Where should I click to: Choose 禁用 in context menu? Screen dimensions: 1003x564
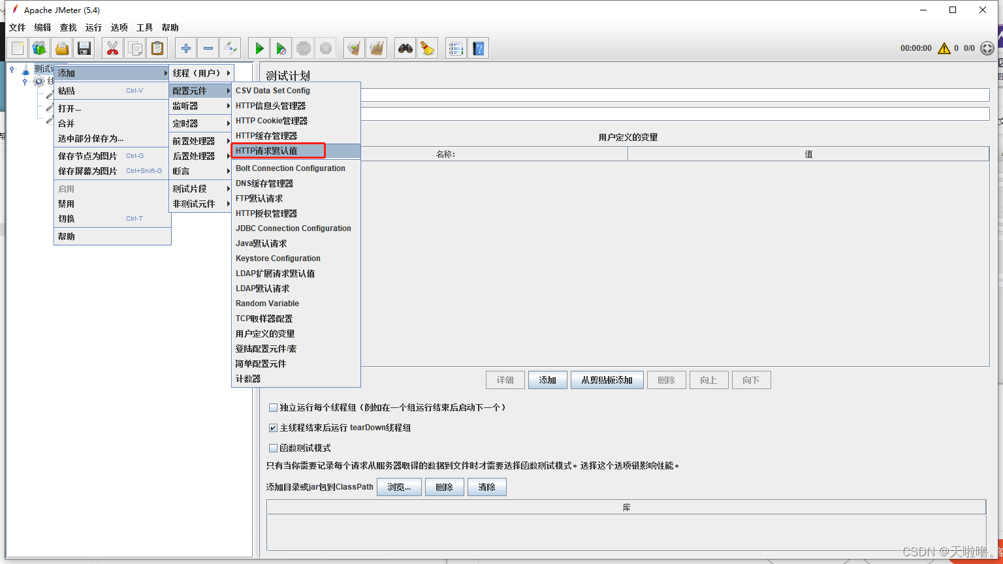coord(112,204)
